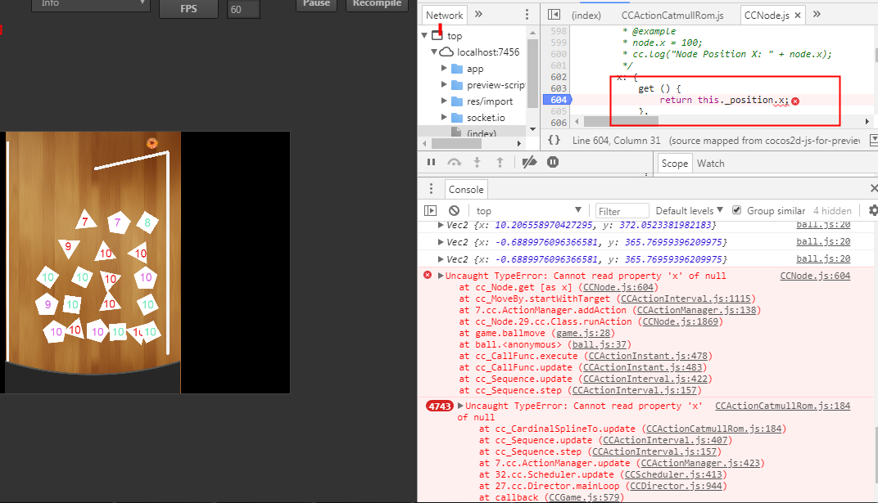Expand the app folder
Viewport: 878px width, 503px height.
click(444, 68)
